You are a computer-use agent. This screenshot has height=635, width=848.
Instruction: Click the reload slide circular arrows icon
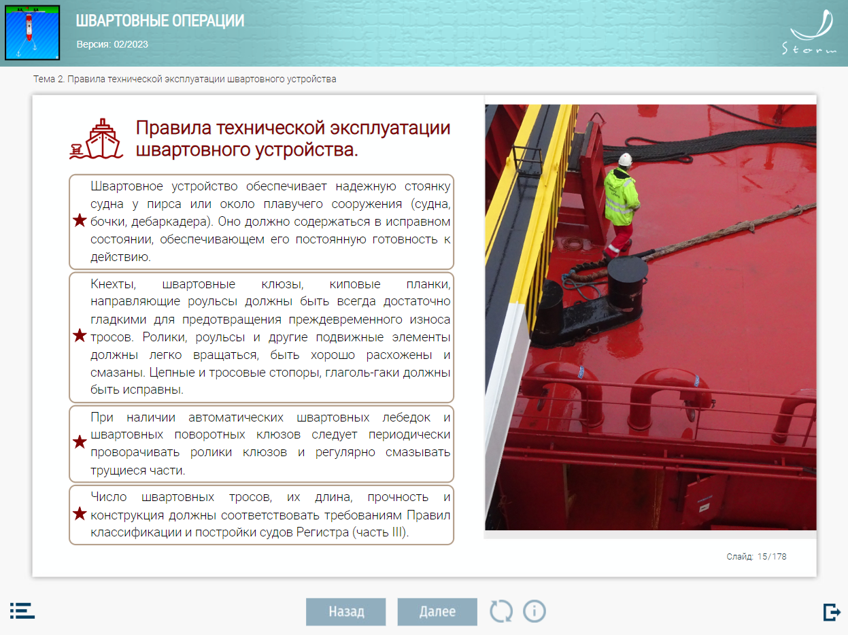[x=501, y=611]
